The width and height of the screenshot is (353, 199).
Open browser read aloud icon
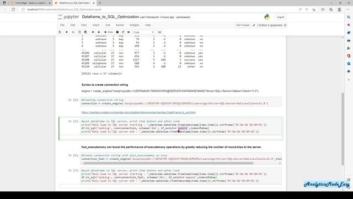[x=300, y=9]
